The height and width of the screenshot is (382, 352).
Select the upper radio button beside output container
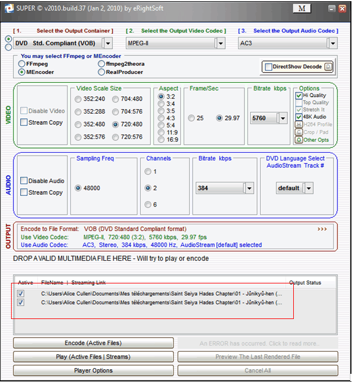point(9,39)
